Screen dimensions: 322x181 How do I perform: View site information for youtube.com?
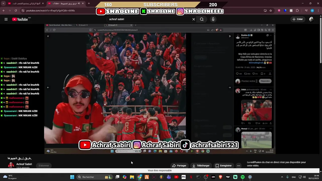coord(23,11)
